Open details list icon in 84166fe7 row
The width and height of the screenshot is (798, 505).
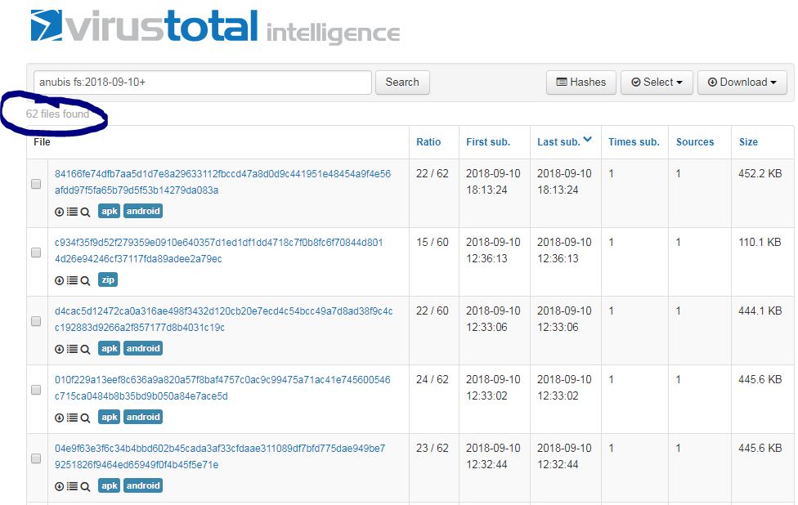[x=72, y=212]
